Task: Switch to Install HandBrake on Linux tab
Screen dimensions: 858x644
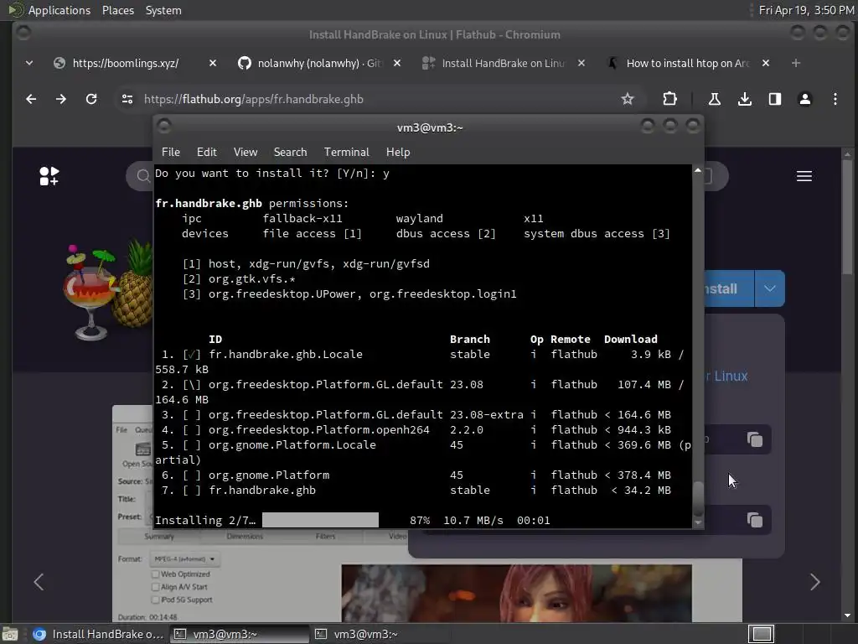Action: pyautogui.click(x=503, y=63)
